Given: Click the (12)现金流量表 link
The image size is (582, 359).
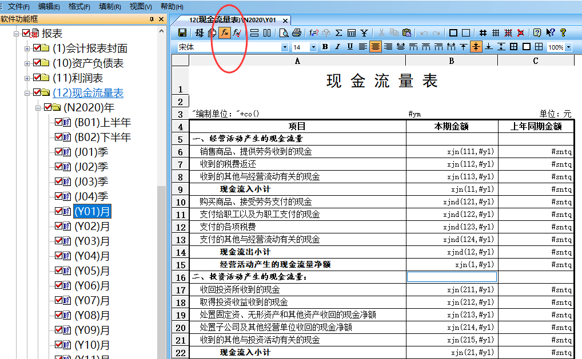Looking at the screenshot, I should pos(87,93).
